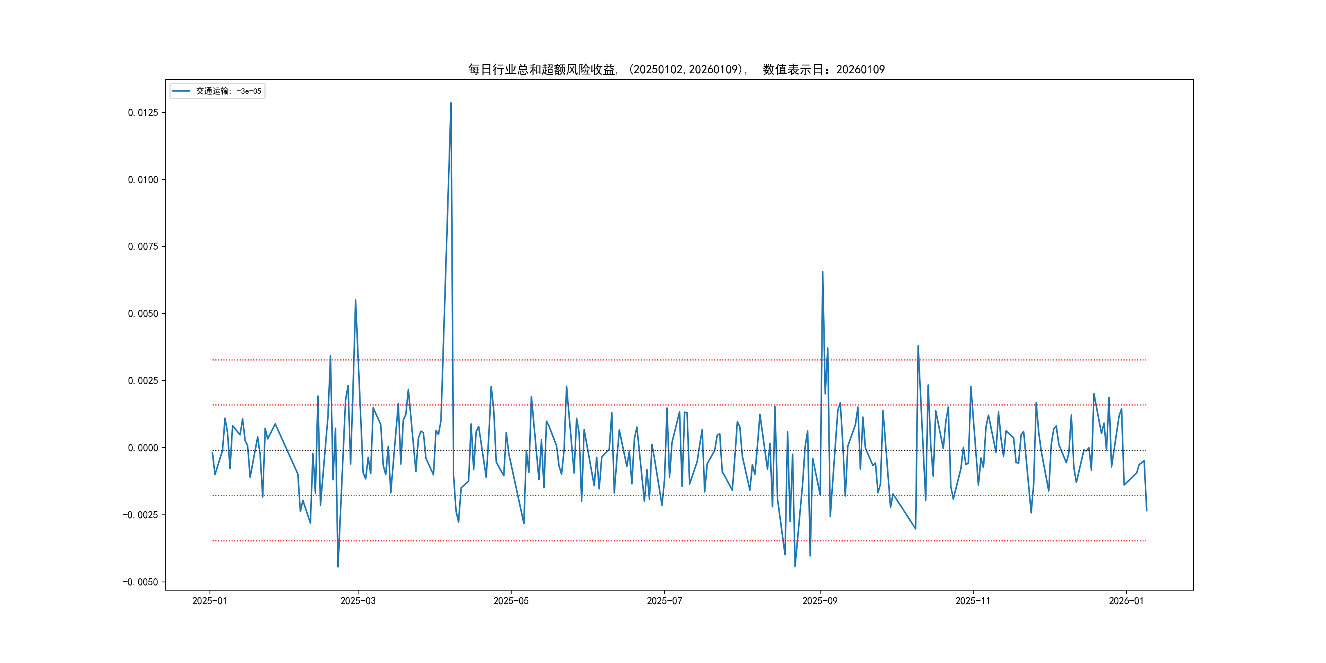The height and width of the screenshot is (663, 1326).
Task: Click the 0.0125 y-axis tick label
Action: (143, 113)
